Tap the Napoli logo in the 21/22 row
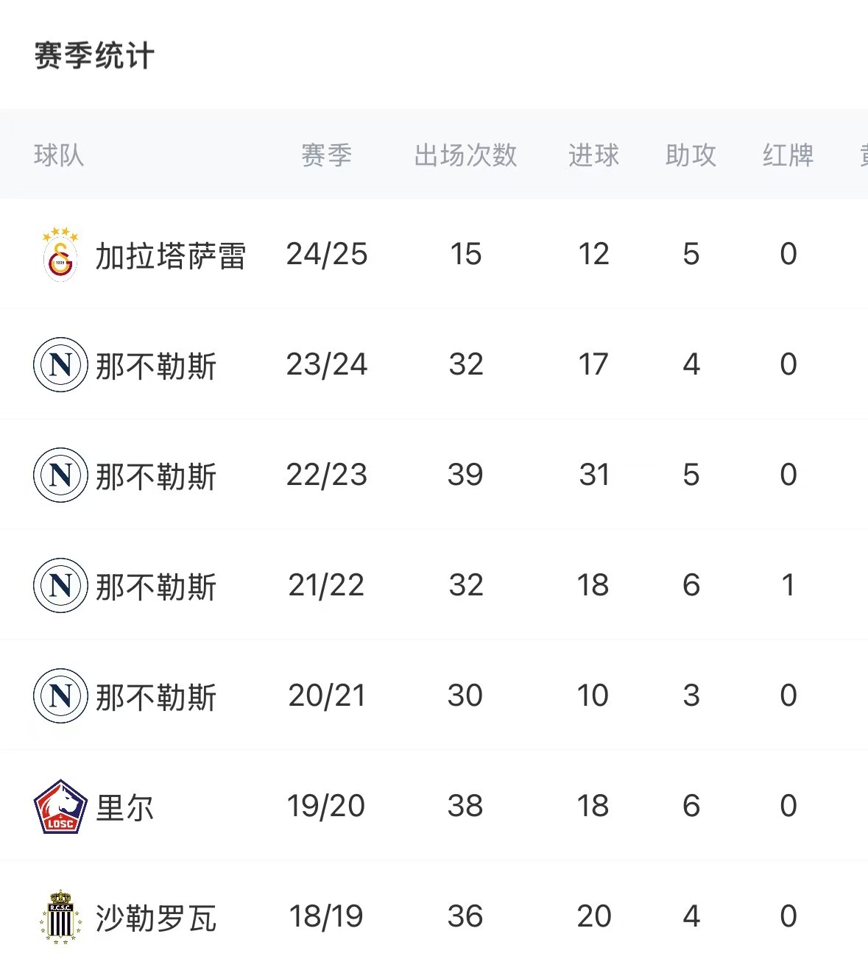The height and width of the screenshot is (970, 868). 60,585
